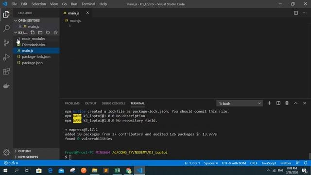Click New Folder icon in explorer header
Screen dimensions: 311x175
click(x=40, y=33)
